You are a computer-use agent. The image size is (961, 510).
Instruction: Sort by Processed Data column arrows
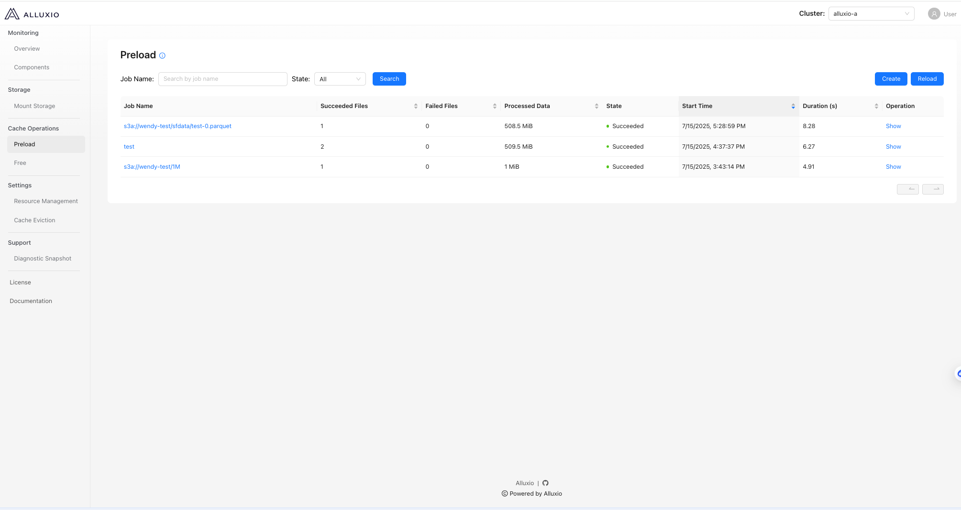pyautogui.click(x=596, y=106)
